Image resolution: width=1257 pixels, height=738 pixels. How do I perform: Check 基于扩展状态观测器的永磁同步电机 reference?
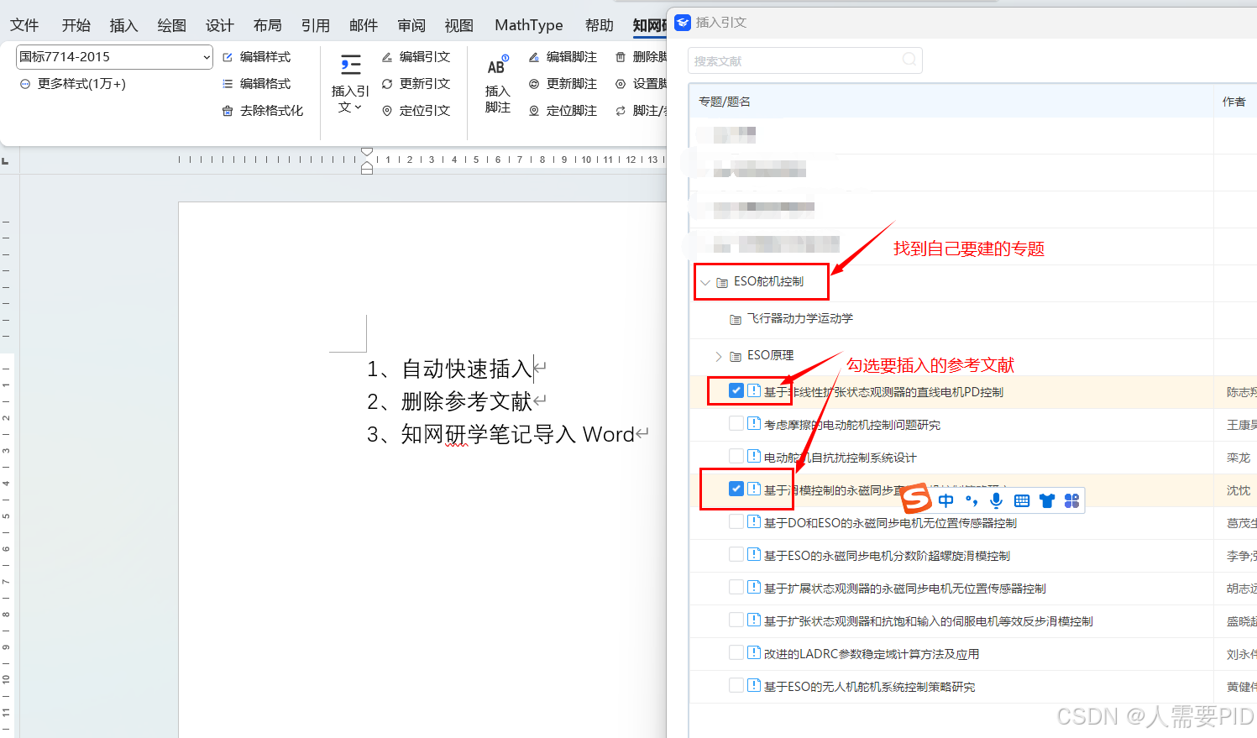tap(736, 587)
